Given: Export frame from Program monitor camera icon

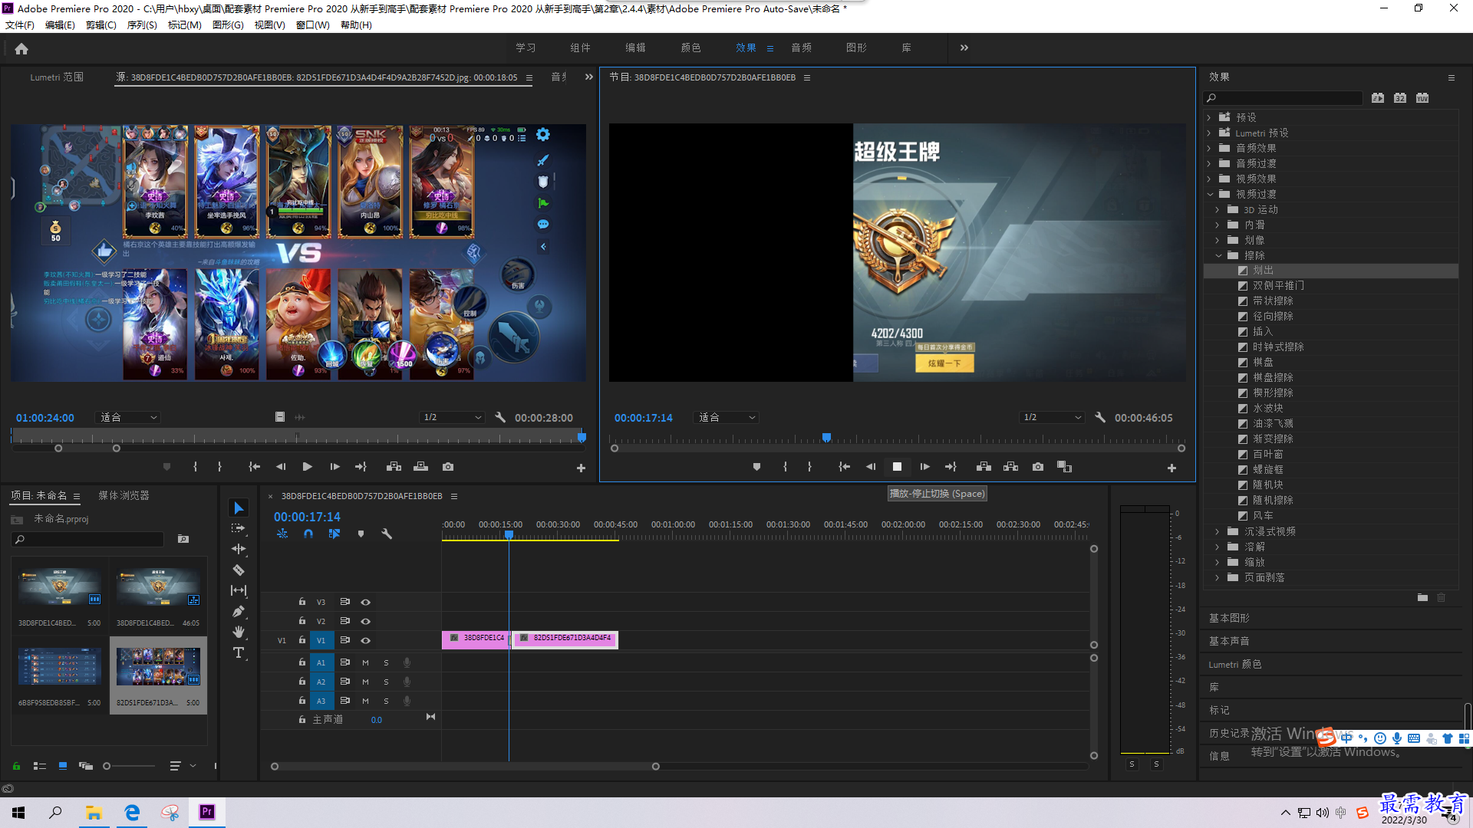Looking at the screenshot, I should point(1038,467).
